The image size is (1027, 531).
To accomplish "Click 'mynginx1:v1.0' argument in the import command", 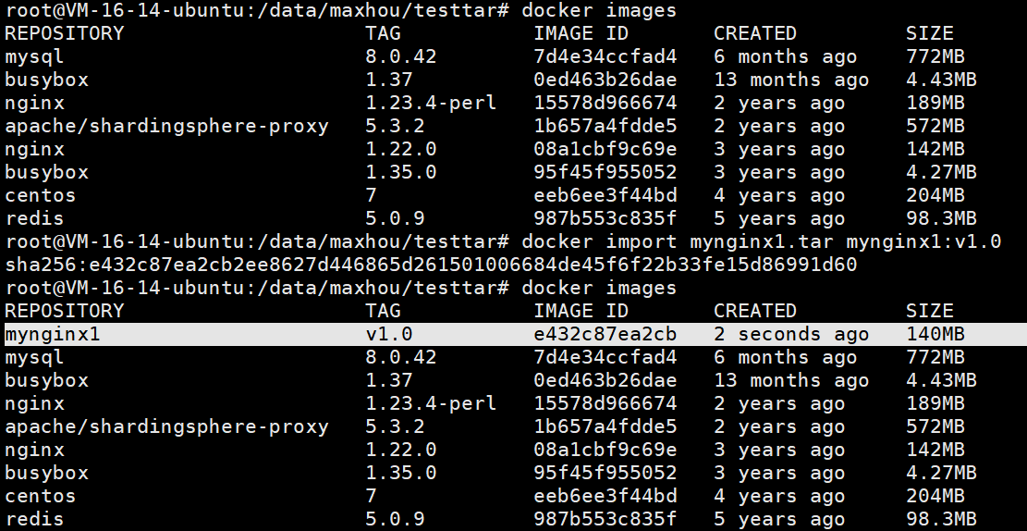I will [923, 241].
